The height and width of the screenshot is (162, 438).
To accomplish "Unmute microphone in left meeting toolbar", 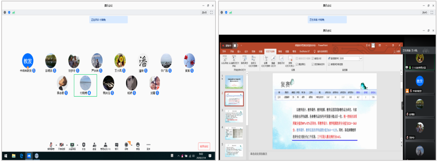I will [51, 146].
